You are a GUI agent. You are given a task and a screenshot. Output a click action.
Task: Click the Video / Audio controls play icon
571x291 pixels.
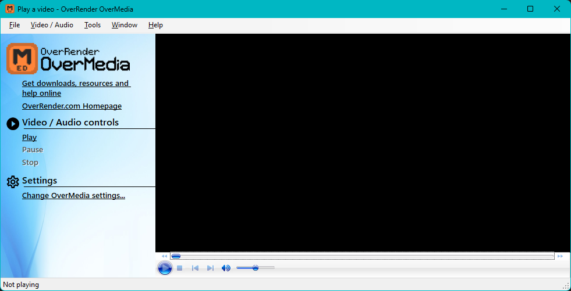(13, 124)
